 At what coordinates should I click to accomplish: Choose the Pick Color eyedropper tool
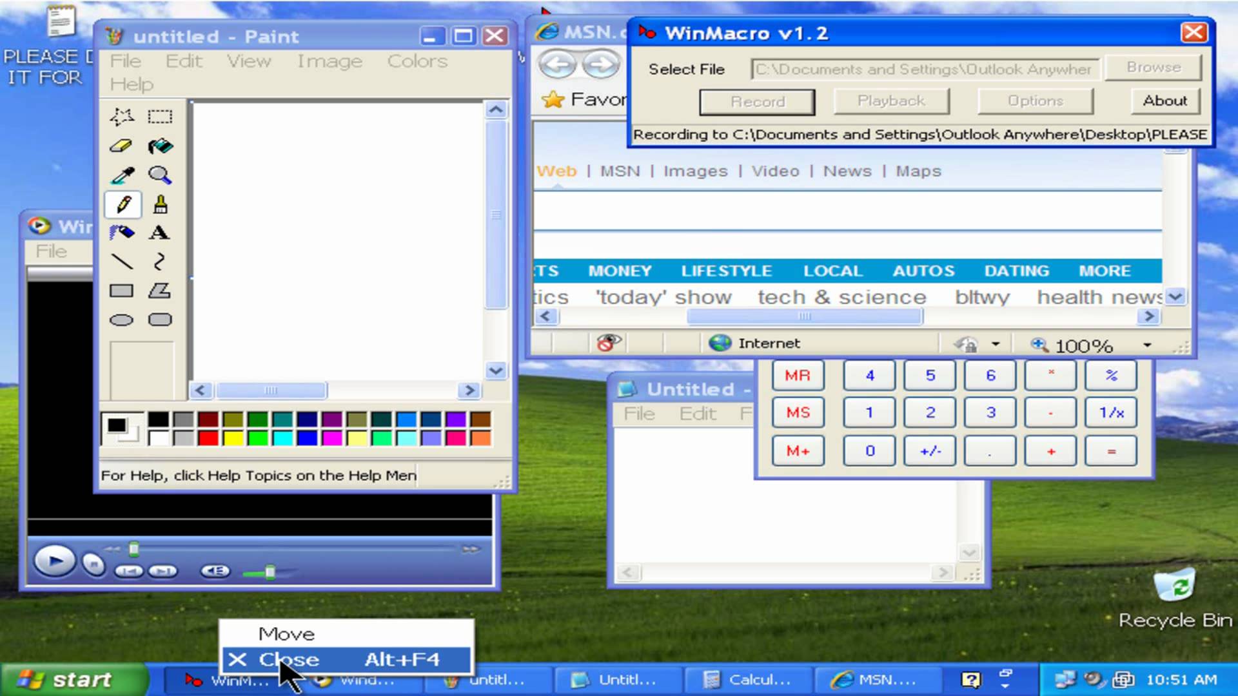point(121,175)
